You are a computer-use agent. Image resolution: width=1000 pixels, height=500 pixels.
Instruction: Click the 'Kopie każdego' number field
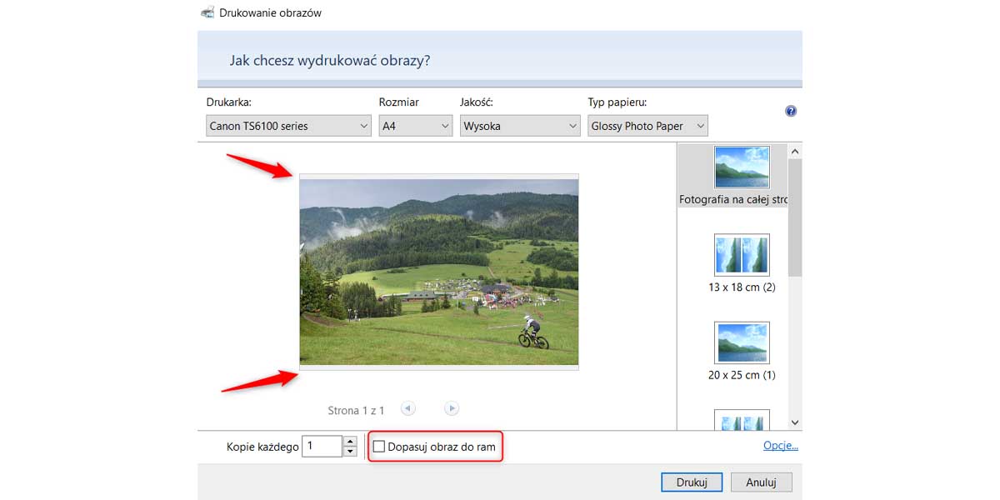322,447
